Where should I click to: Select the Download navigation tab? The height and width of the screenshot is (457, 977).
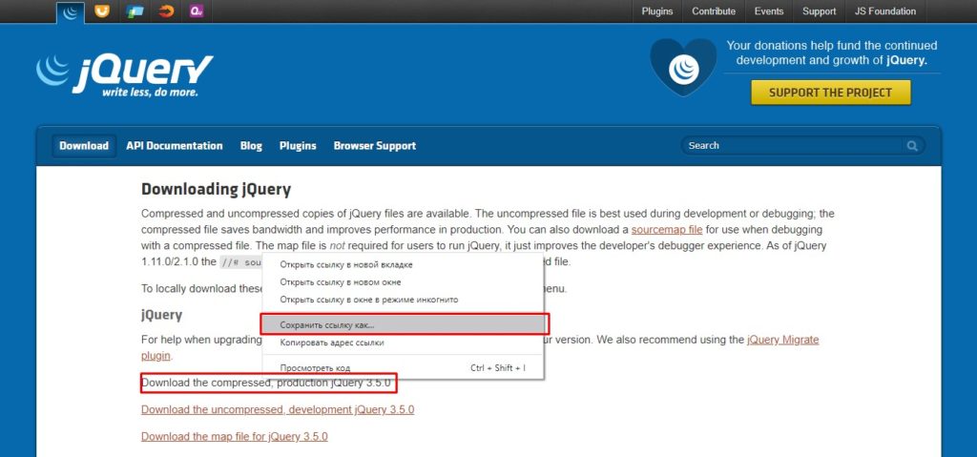point(84,146)
